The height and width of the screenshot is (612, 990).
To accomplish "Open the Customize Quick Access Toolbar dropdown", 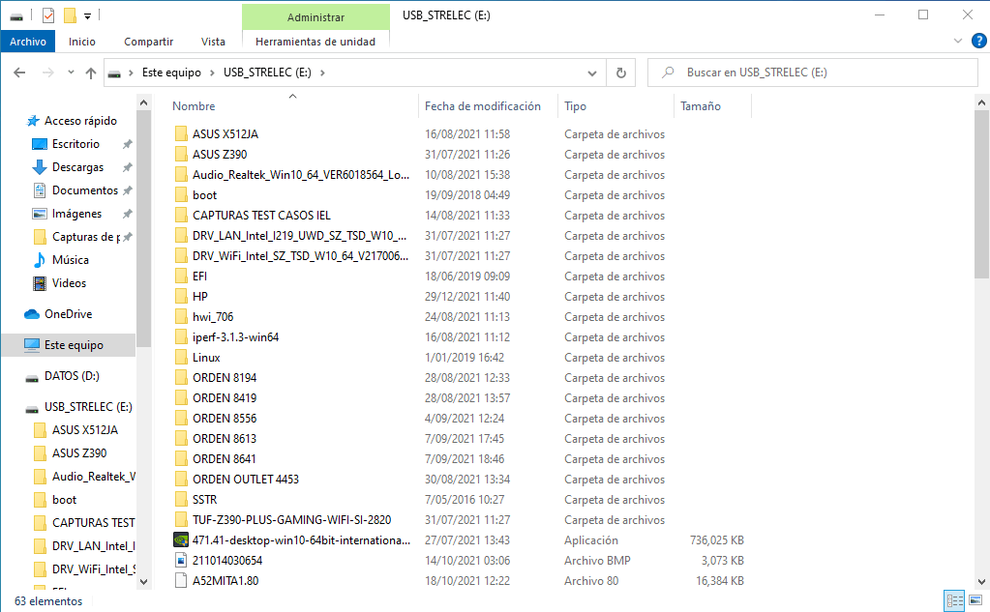I will point(87,15).
